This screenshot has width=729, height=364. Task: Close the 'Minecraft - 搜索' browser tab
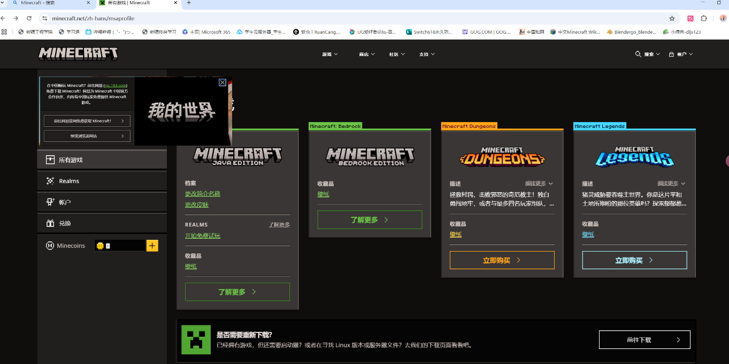[88, 3]
